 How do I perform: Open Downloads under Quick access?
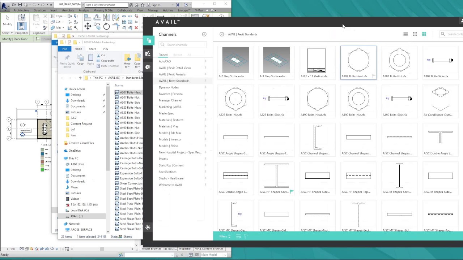(78, 101)
